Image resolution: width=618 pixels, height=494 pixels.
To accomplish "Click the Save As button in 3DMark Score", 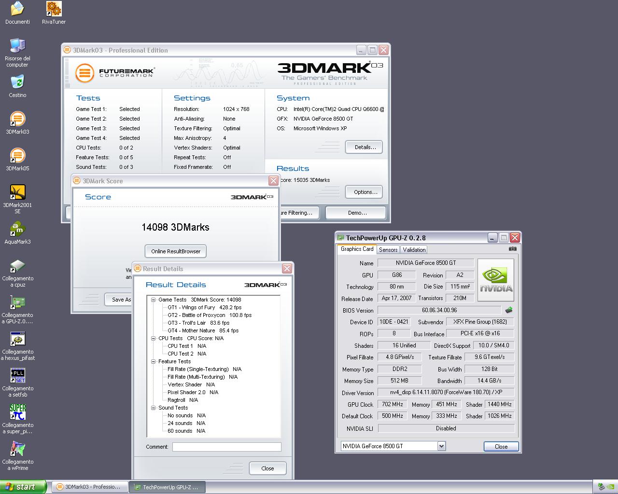I will coord(119,300).
